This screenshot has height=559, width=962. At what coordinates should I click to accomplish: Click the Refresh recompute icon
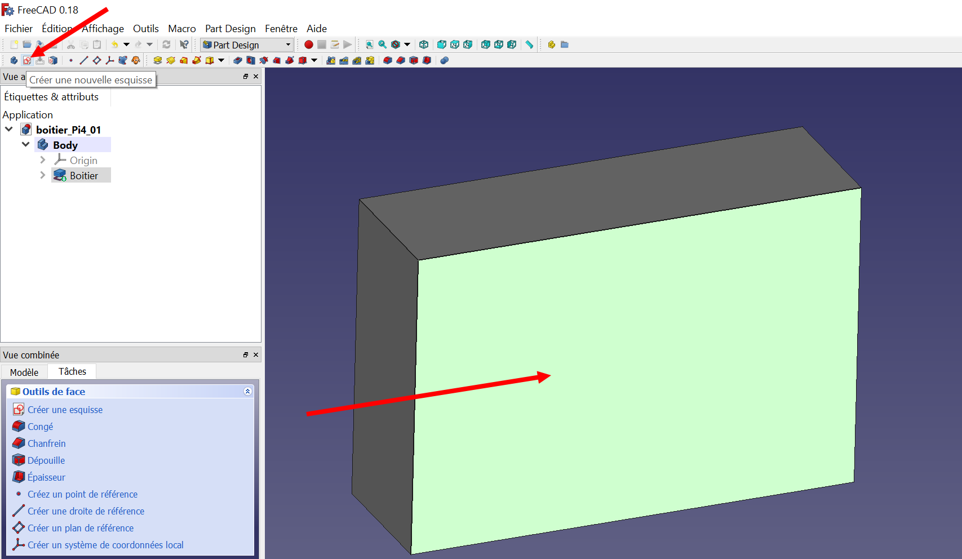click(166, 45)
